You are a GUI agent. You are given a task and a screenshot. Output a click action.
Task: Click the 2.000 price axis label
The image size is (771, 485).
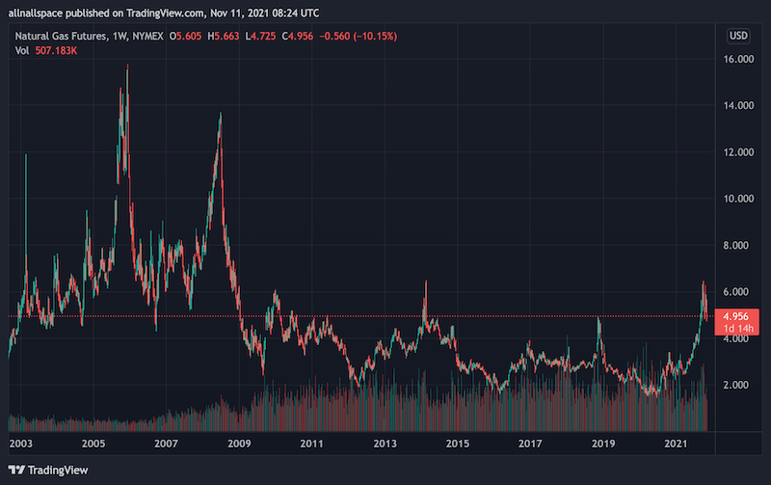[x=735, y=385]
